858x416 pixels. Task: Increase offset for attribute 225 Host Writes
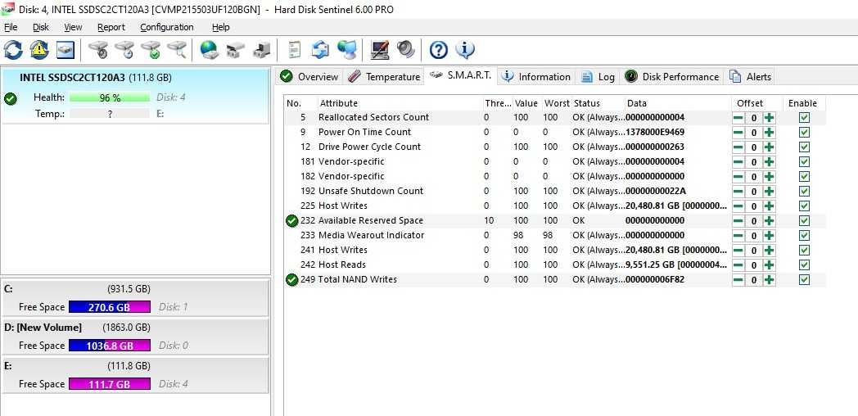[770, 206]
